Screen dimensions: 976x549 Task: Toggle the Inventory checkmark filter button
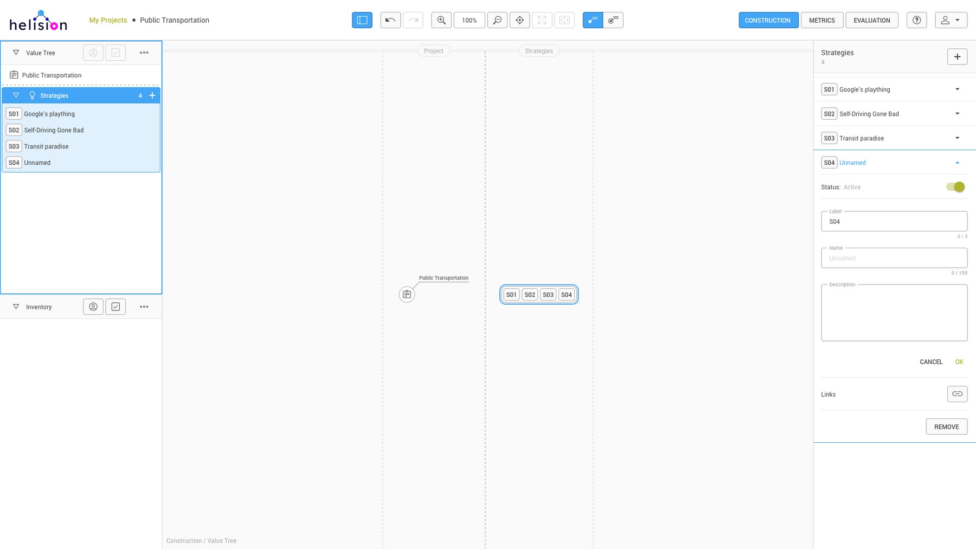click(115, 307)
